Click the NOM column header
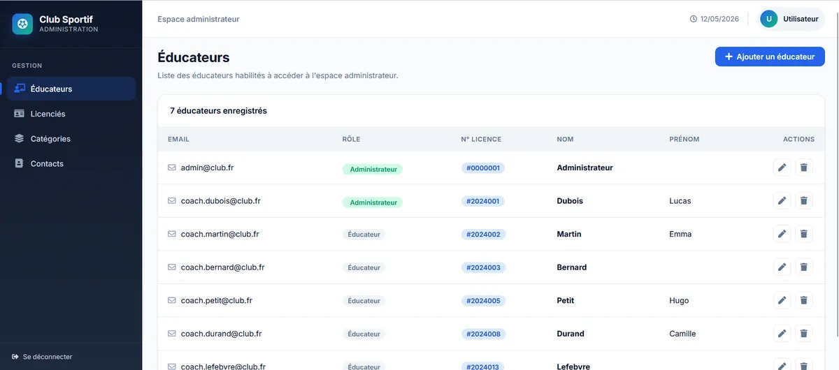Viewport: 839px width, 370px height. pyautogui.click(x=565, y=140)
